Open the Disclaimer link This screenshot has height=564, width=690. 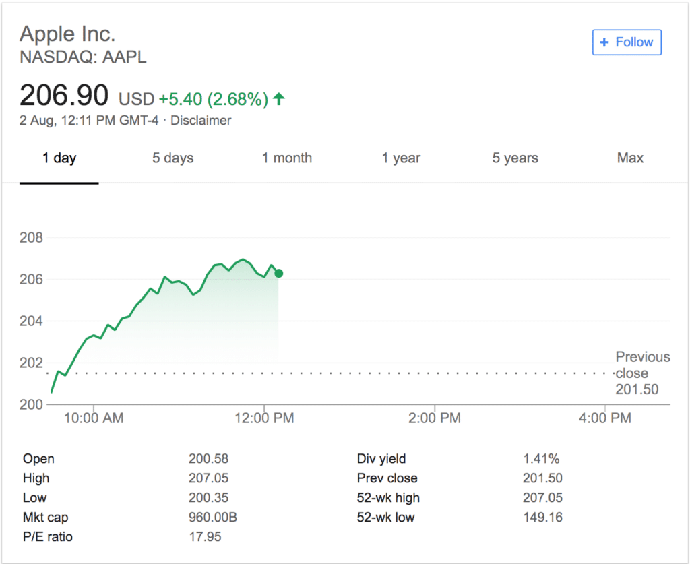[x=201, y=121]
